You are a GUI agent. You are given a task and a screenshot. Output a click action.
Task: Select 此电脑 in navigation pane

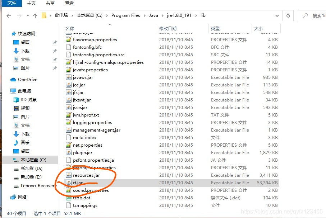pyautogui.click(x=24, y=91)
